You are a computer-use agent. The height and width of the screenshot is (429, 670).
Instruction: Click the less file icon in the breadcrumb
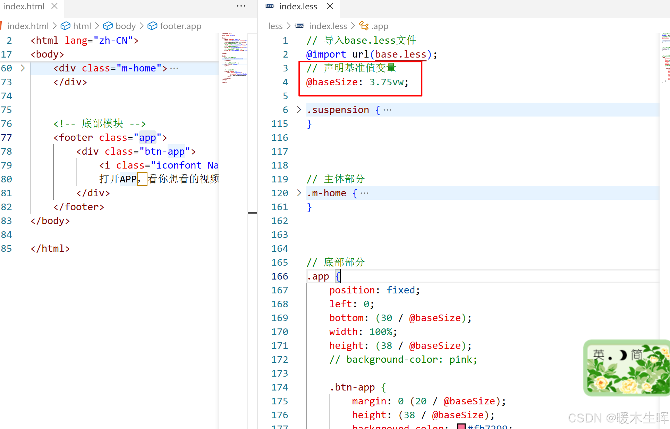[x=299, y=26]
